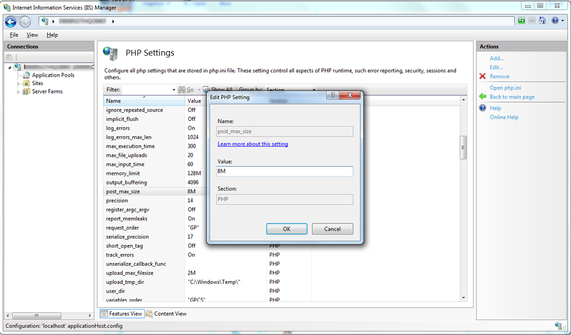The image size is (571, 335).
Task: Click the green arrow Back to main page icon
Action: pos(483,97)
